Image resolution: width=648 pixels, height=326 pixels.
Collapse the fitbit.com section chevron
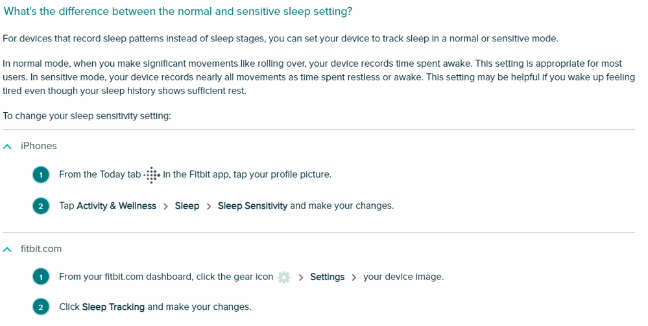(7, 249)
